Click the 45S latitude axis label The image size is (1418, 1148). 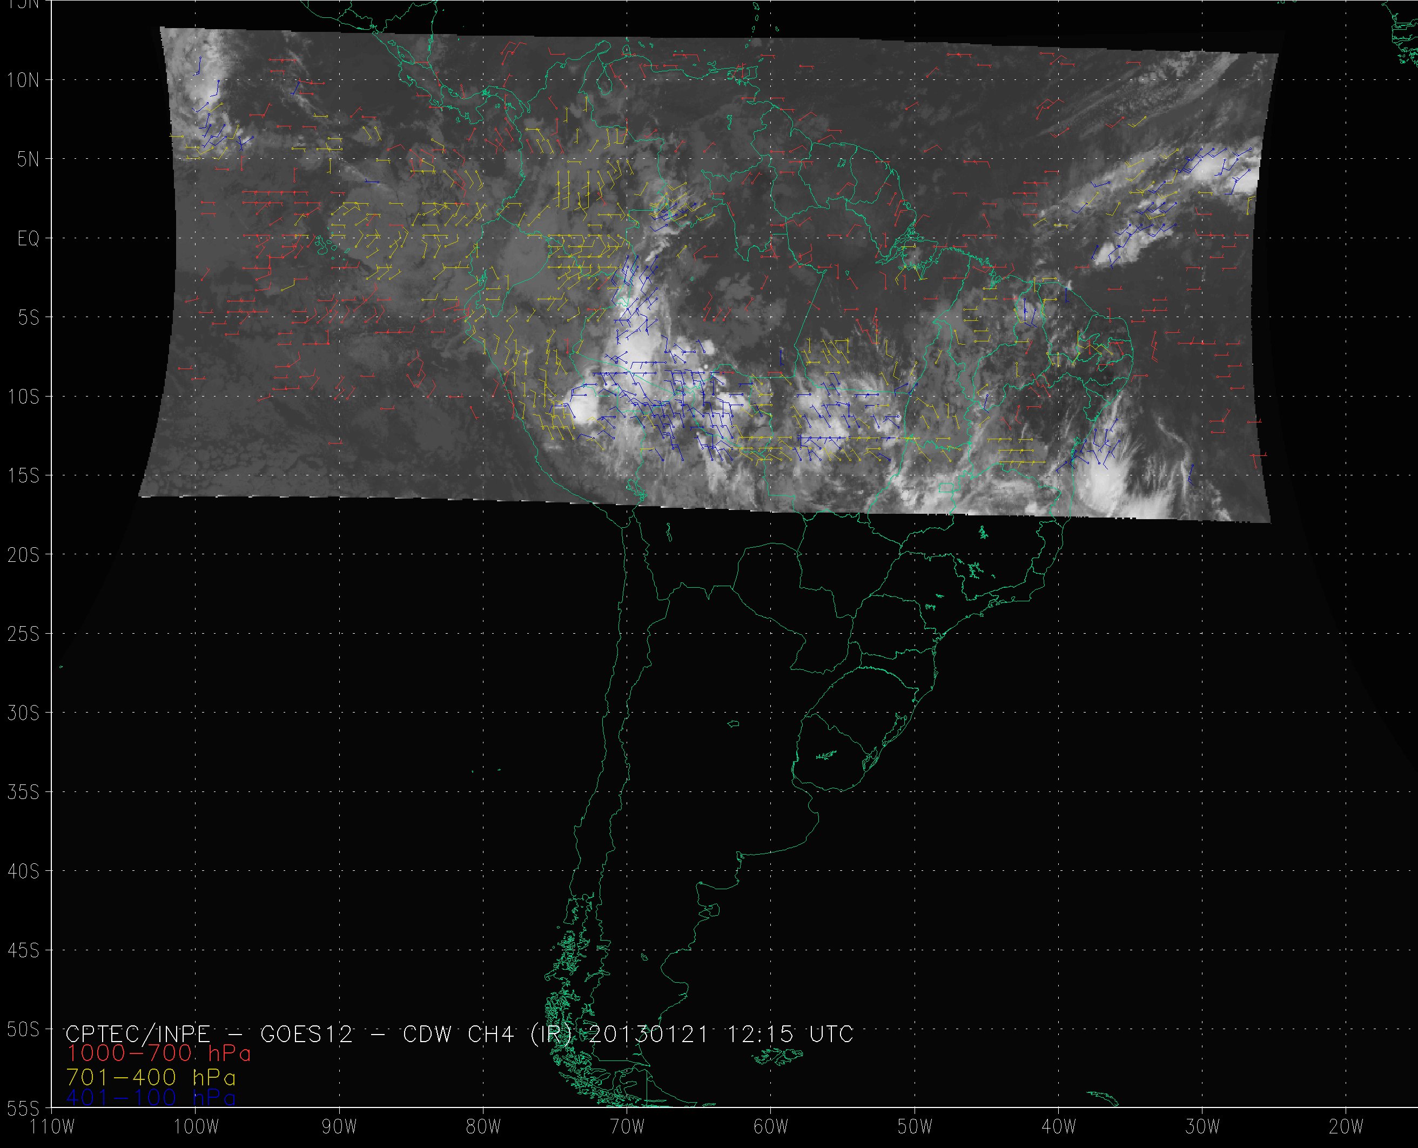tap(23, 951)
